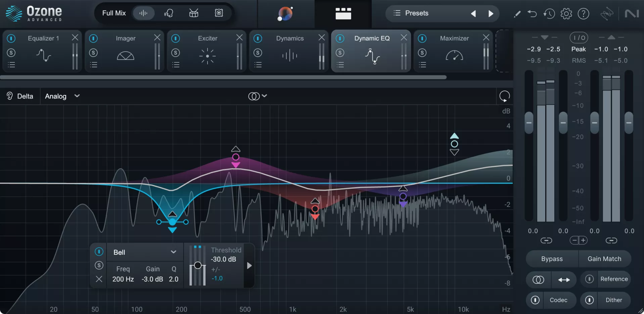Open the settings gear

tap(566, 14)
